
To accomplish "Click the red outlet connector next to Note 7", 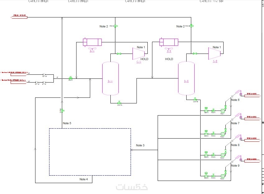I will 252,119.
